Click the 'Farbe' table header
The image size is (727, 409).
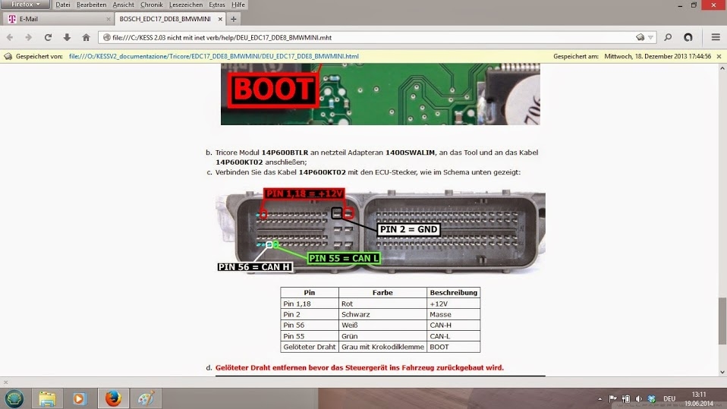[x=382, y=293]
